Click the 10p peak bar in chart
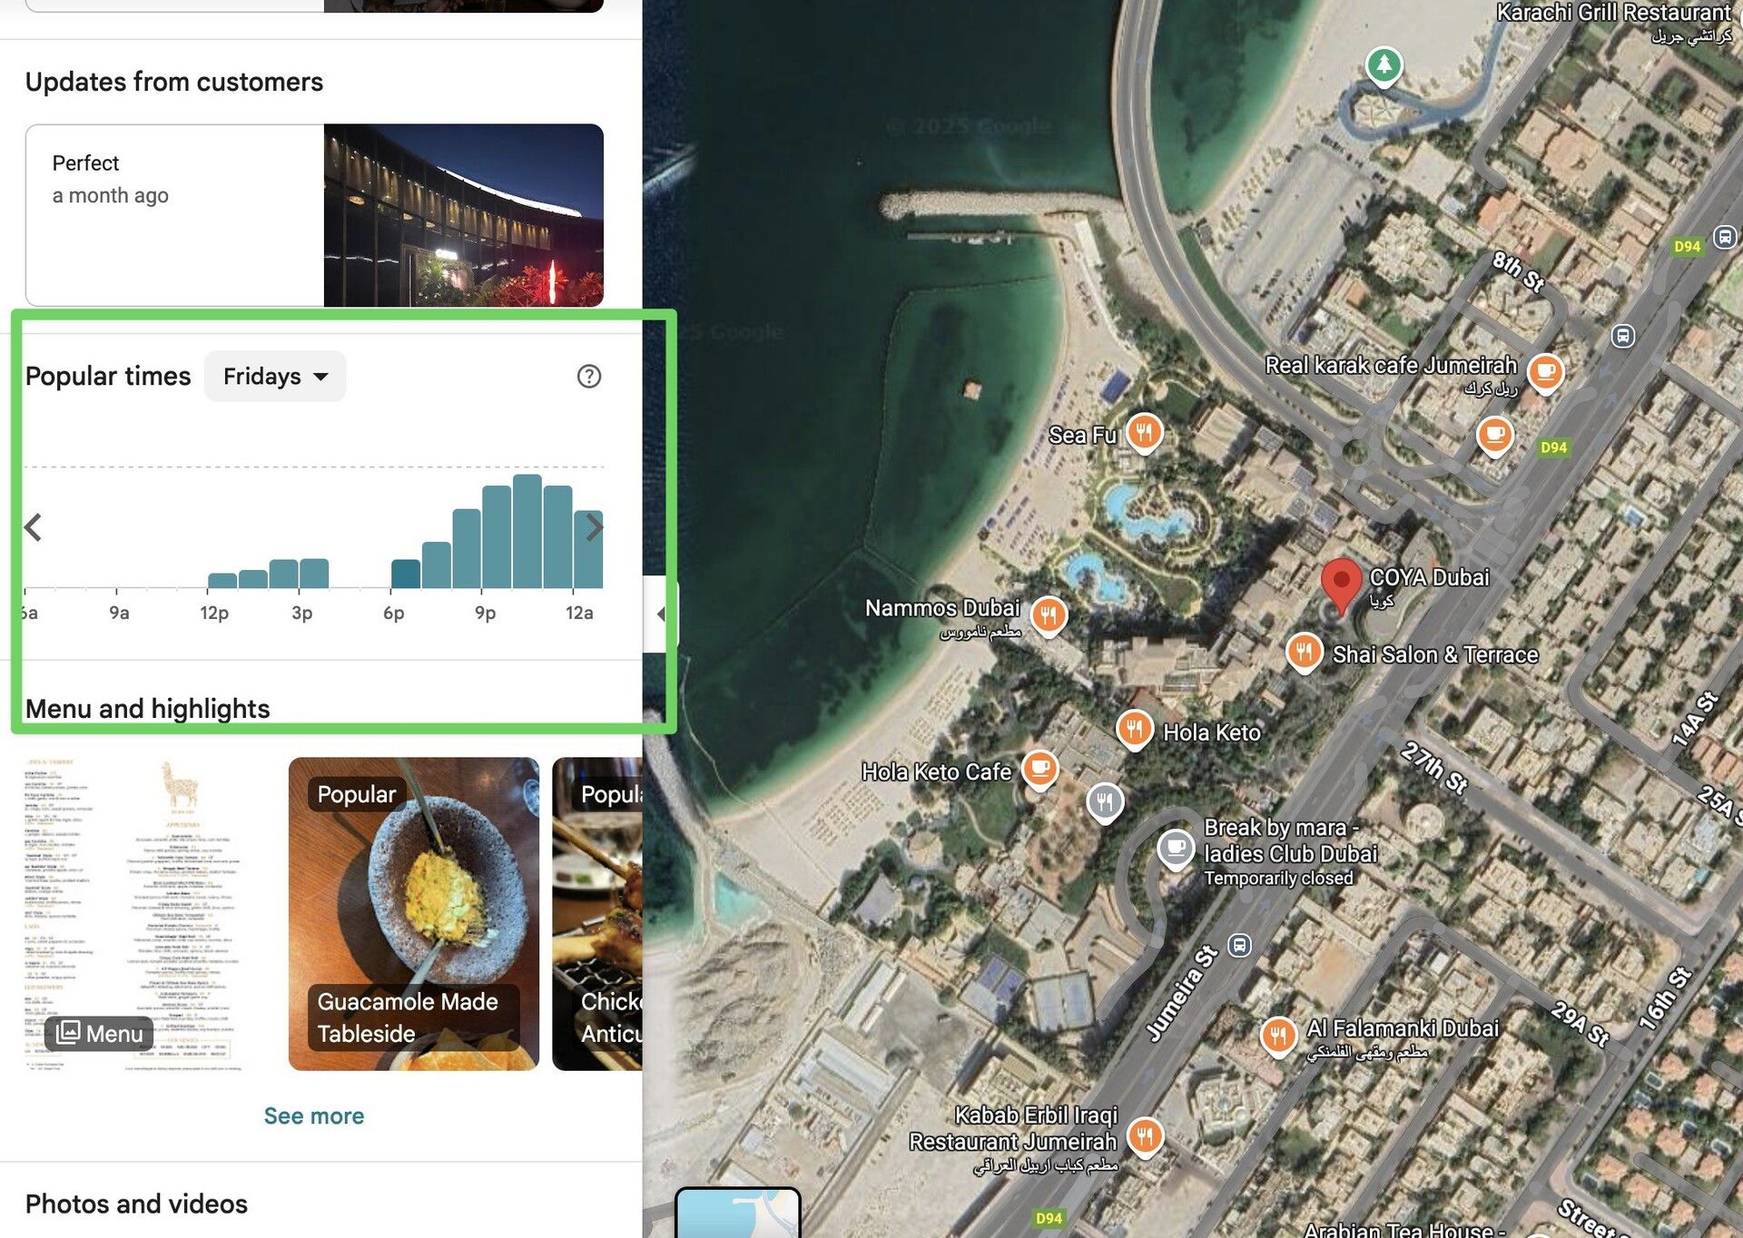This screenshot has height=1238, width=1743. click(x=527, y=532)
